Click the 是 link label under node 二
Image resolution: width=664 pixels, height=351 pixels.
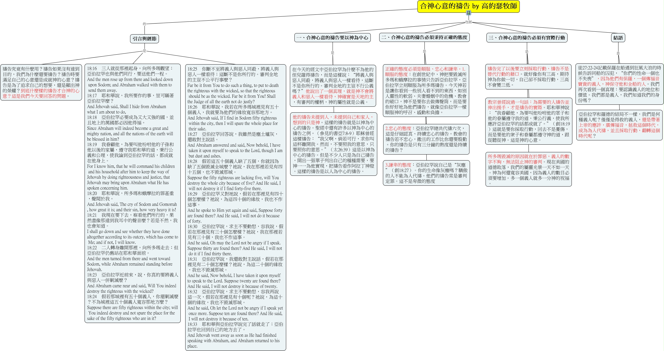click(424, 51)
